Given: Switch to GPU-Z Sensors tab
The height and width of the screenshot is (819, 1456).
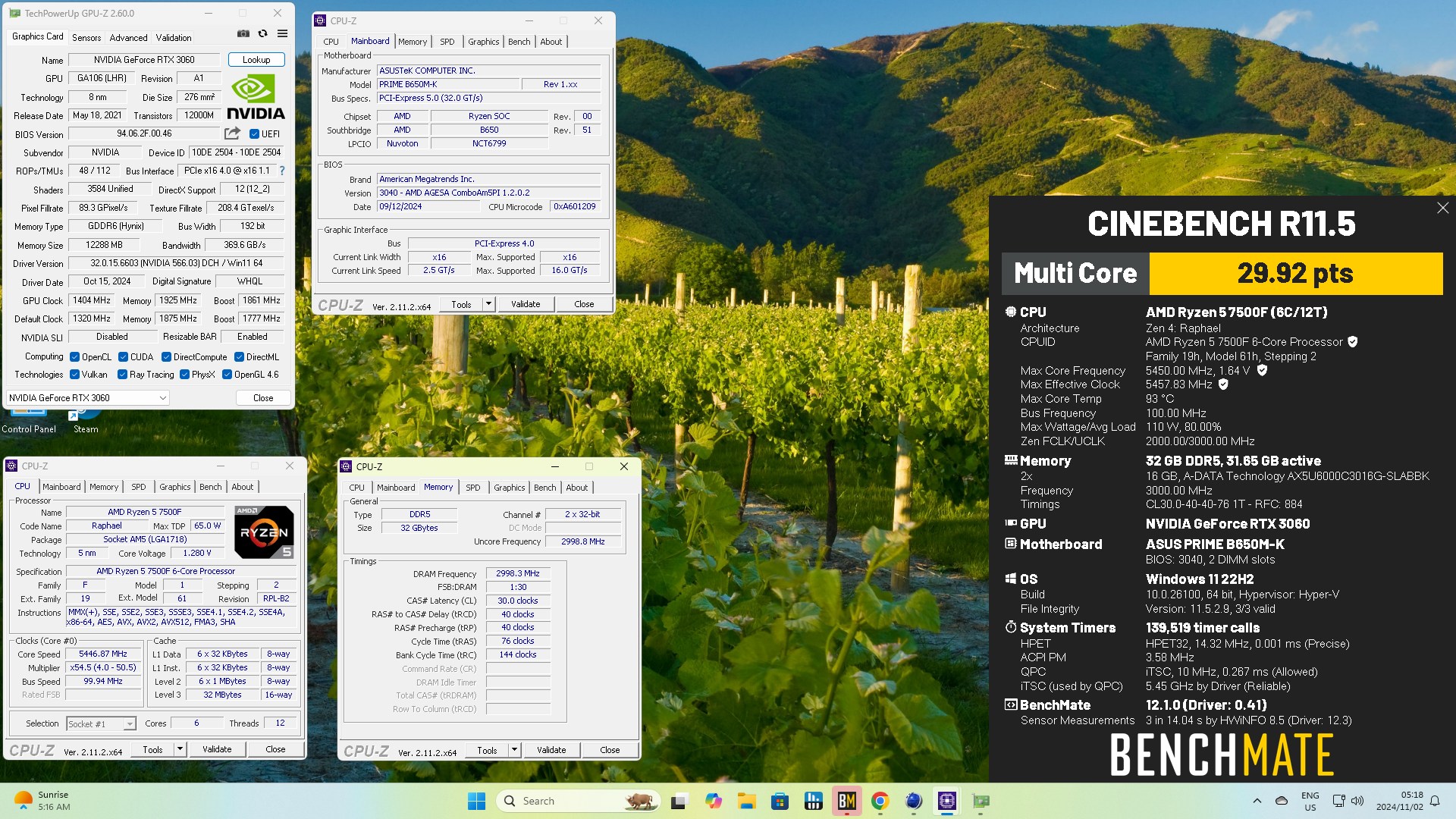Looking at the screenshot, I should click(x=86, y=38).
